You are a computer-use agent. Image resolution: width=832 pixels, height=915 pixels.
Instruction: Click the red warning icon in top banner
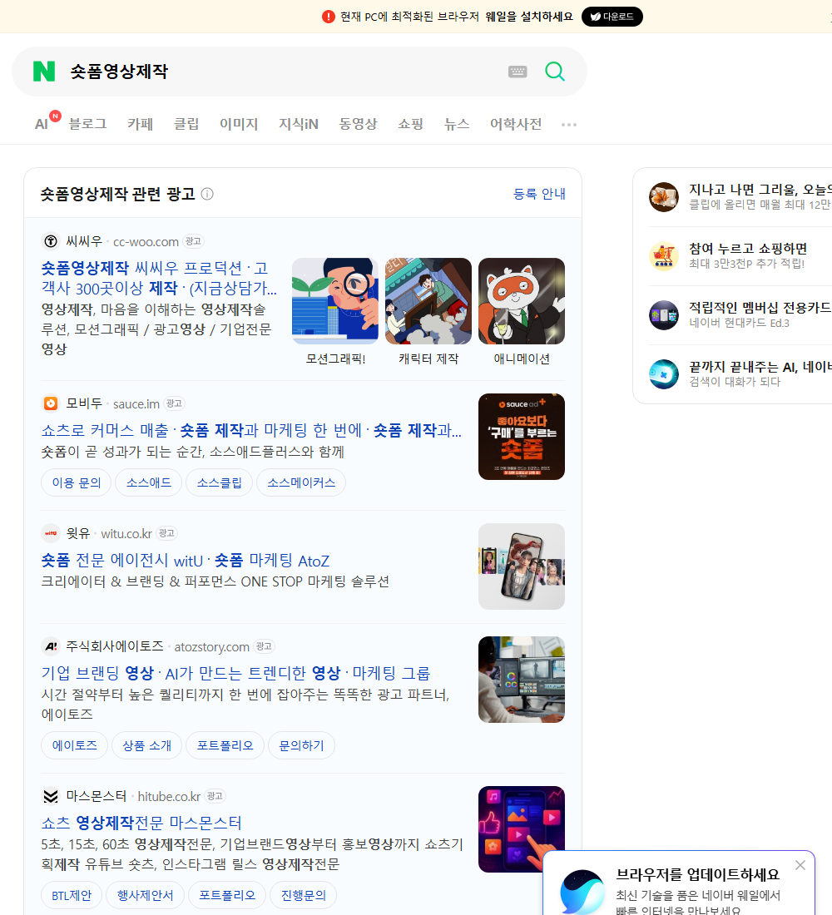pyautogui.click(x=328, y=17)
